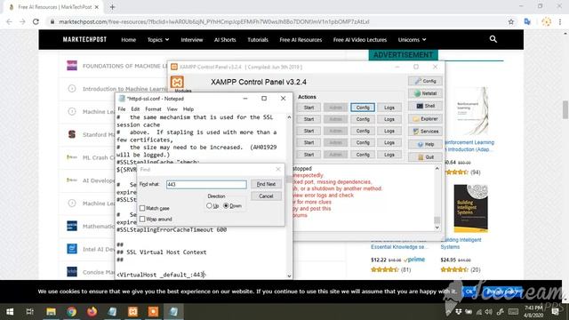Click the browser page vertical scrollbar thumb
This screenshot has height=320, width=569.
(x=565, y=110)
